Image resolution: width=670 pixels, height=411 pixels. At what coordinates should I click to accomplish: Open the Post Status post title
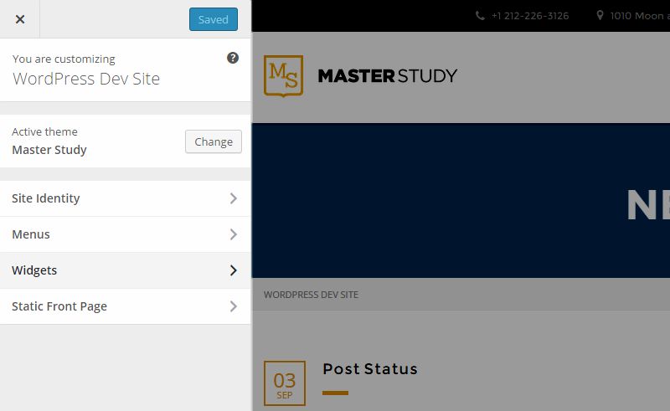click(x=370, y=368)
